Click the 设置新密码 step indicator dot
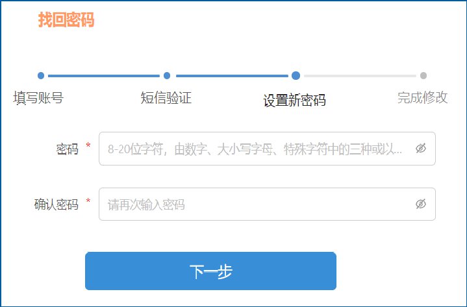The image size is (467, 307). pos(296,75)
